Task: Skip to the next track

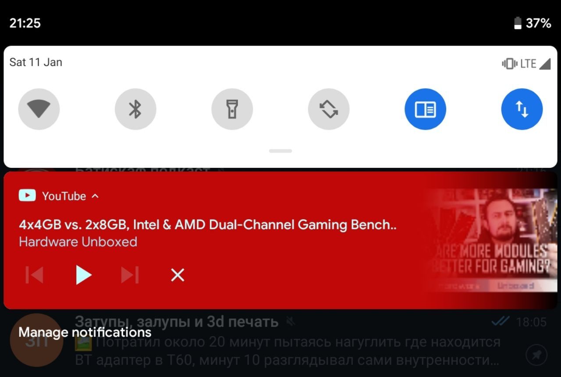Action: (x=130, y=275)
